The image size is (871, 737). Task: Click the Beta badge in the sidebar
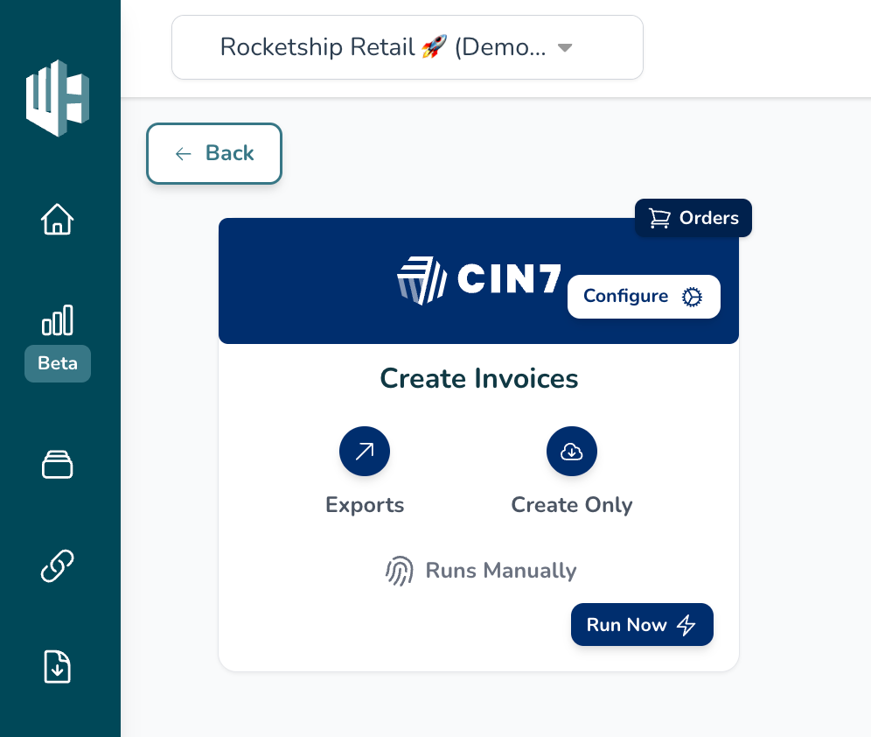coord(58,363)
